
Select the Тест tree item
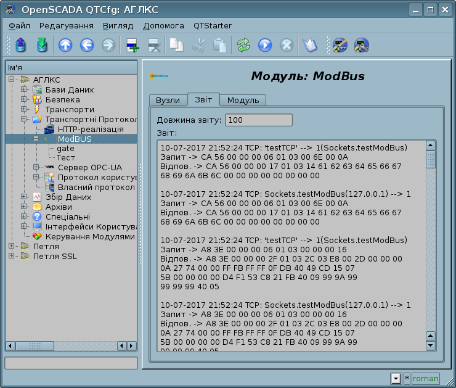pos(66,158)
